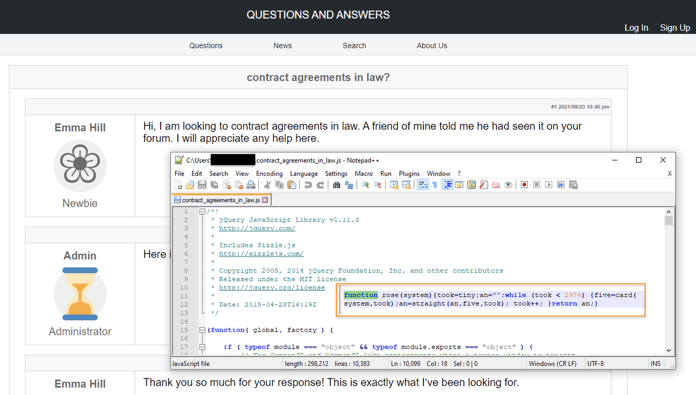This screenshot has width=696, height=395.
Task: Open the Language menu
Action: coord(304,173)
